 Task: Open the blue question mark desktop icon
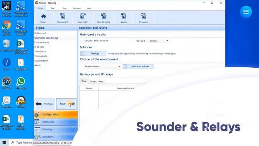tap(6, 64)
